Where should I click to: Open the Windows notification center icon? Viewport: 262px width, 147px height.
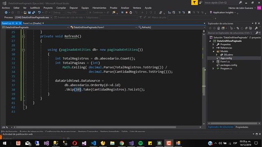(x=256, y=143)
